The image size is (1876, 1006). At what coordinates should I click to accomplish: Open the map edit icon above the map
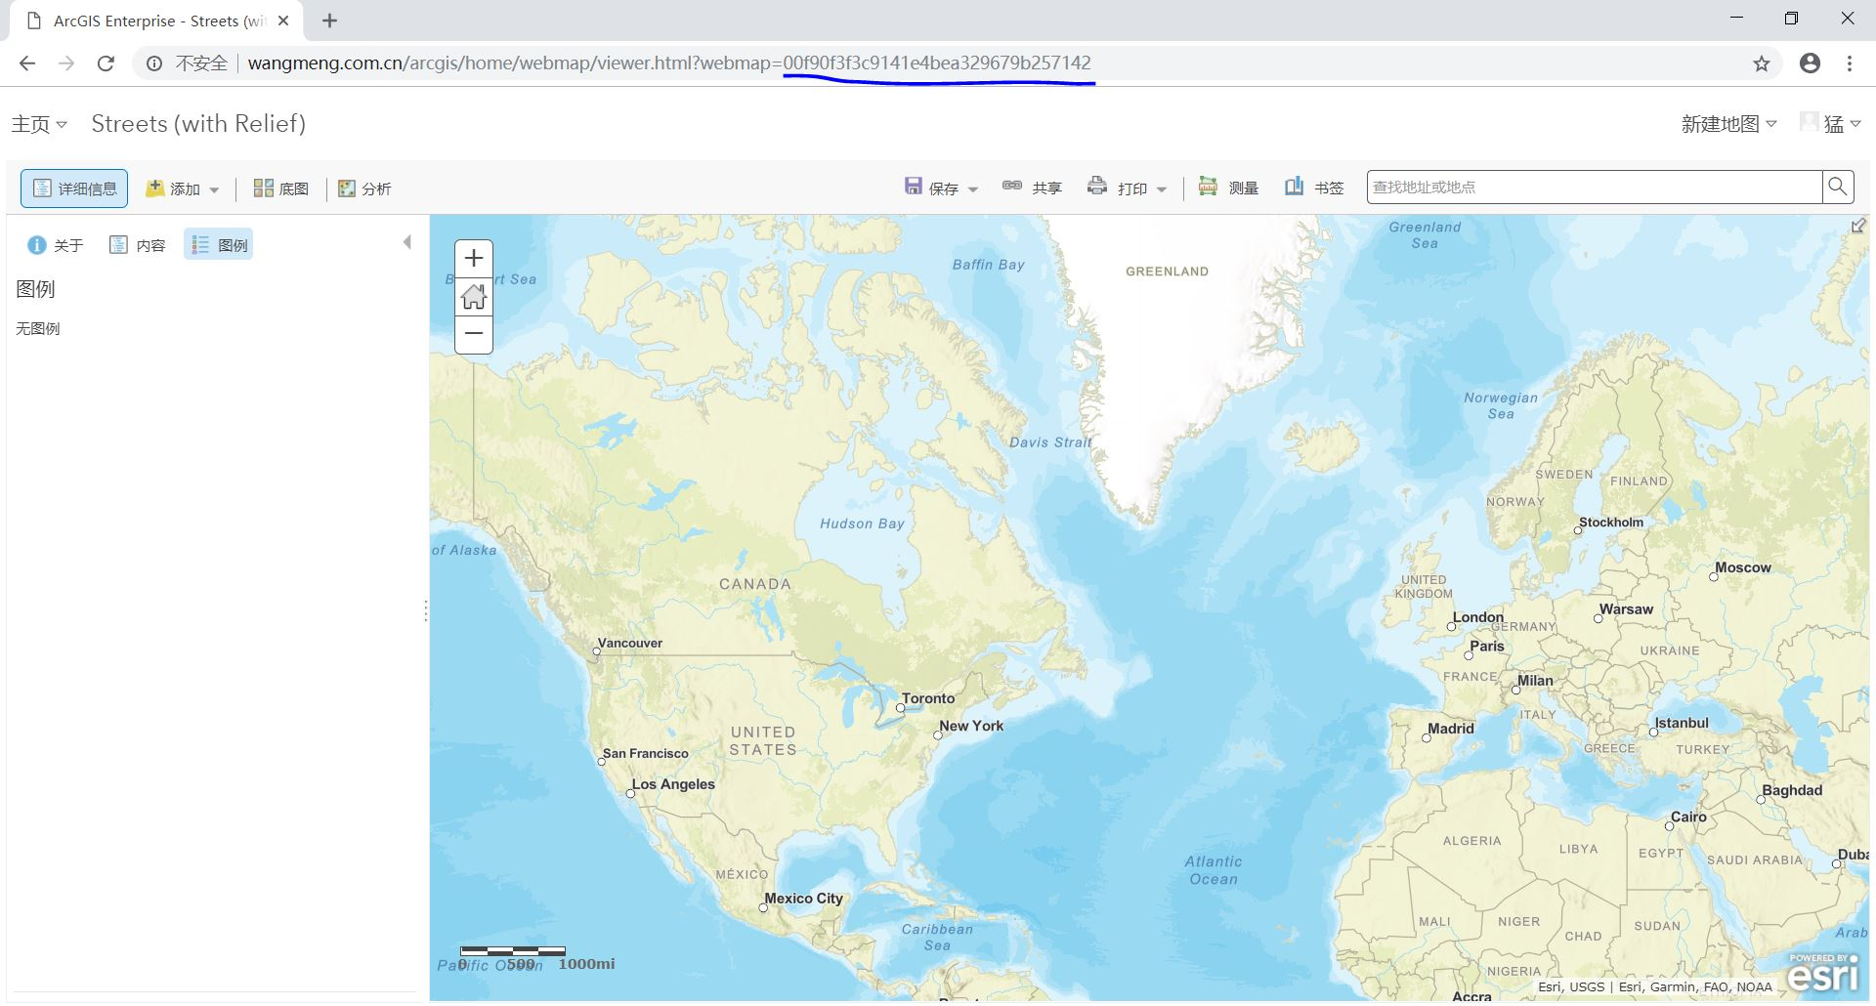pyautogui.click(x=1857, y=226)
